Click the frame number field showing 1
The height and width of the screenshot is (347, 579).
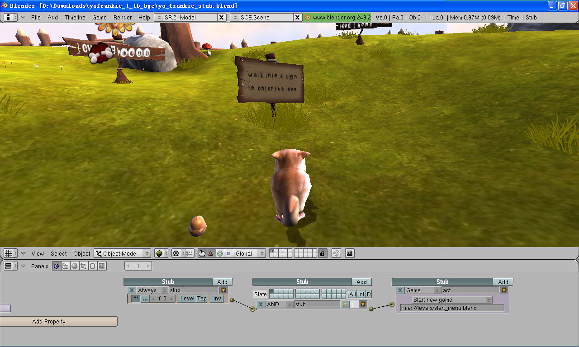pyautogui.click(x=138, y=266)
